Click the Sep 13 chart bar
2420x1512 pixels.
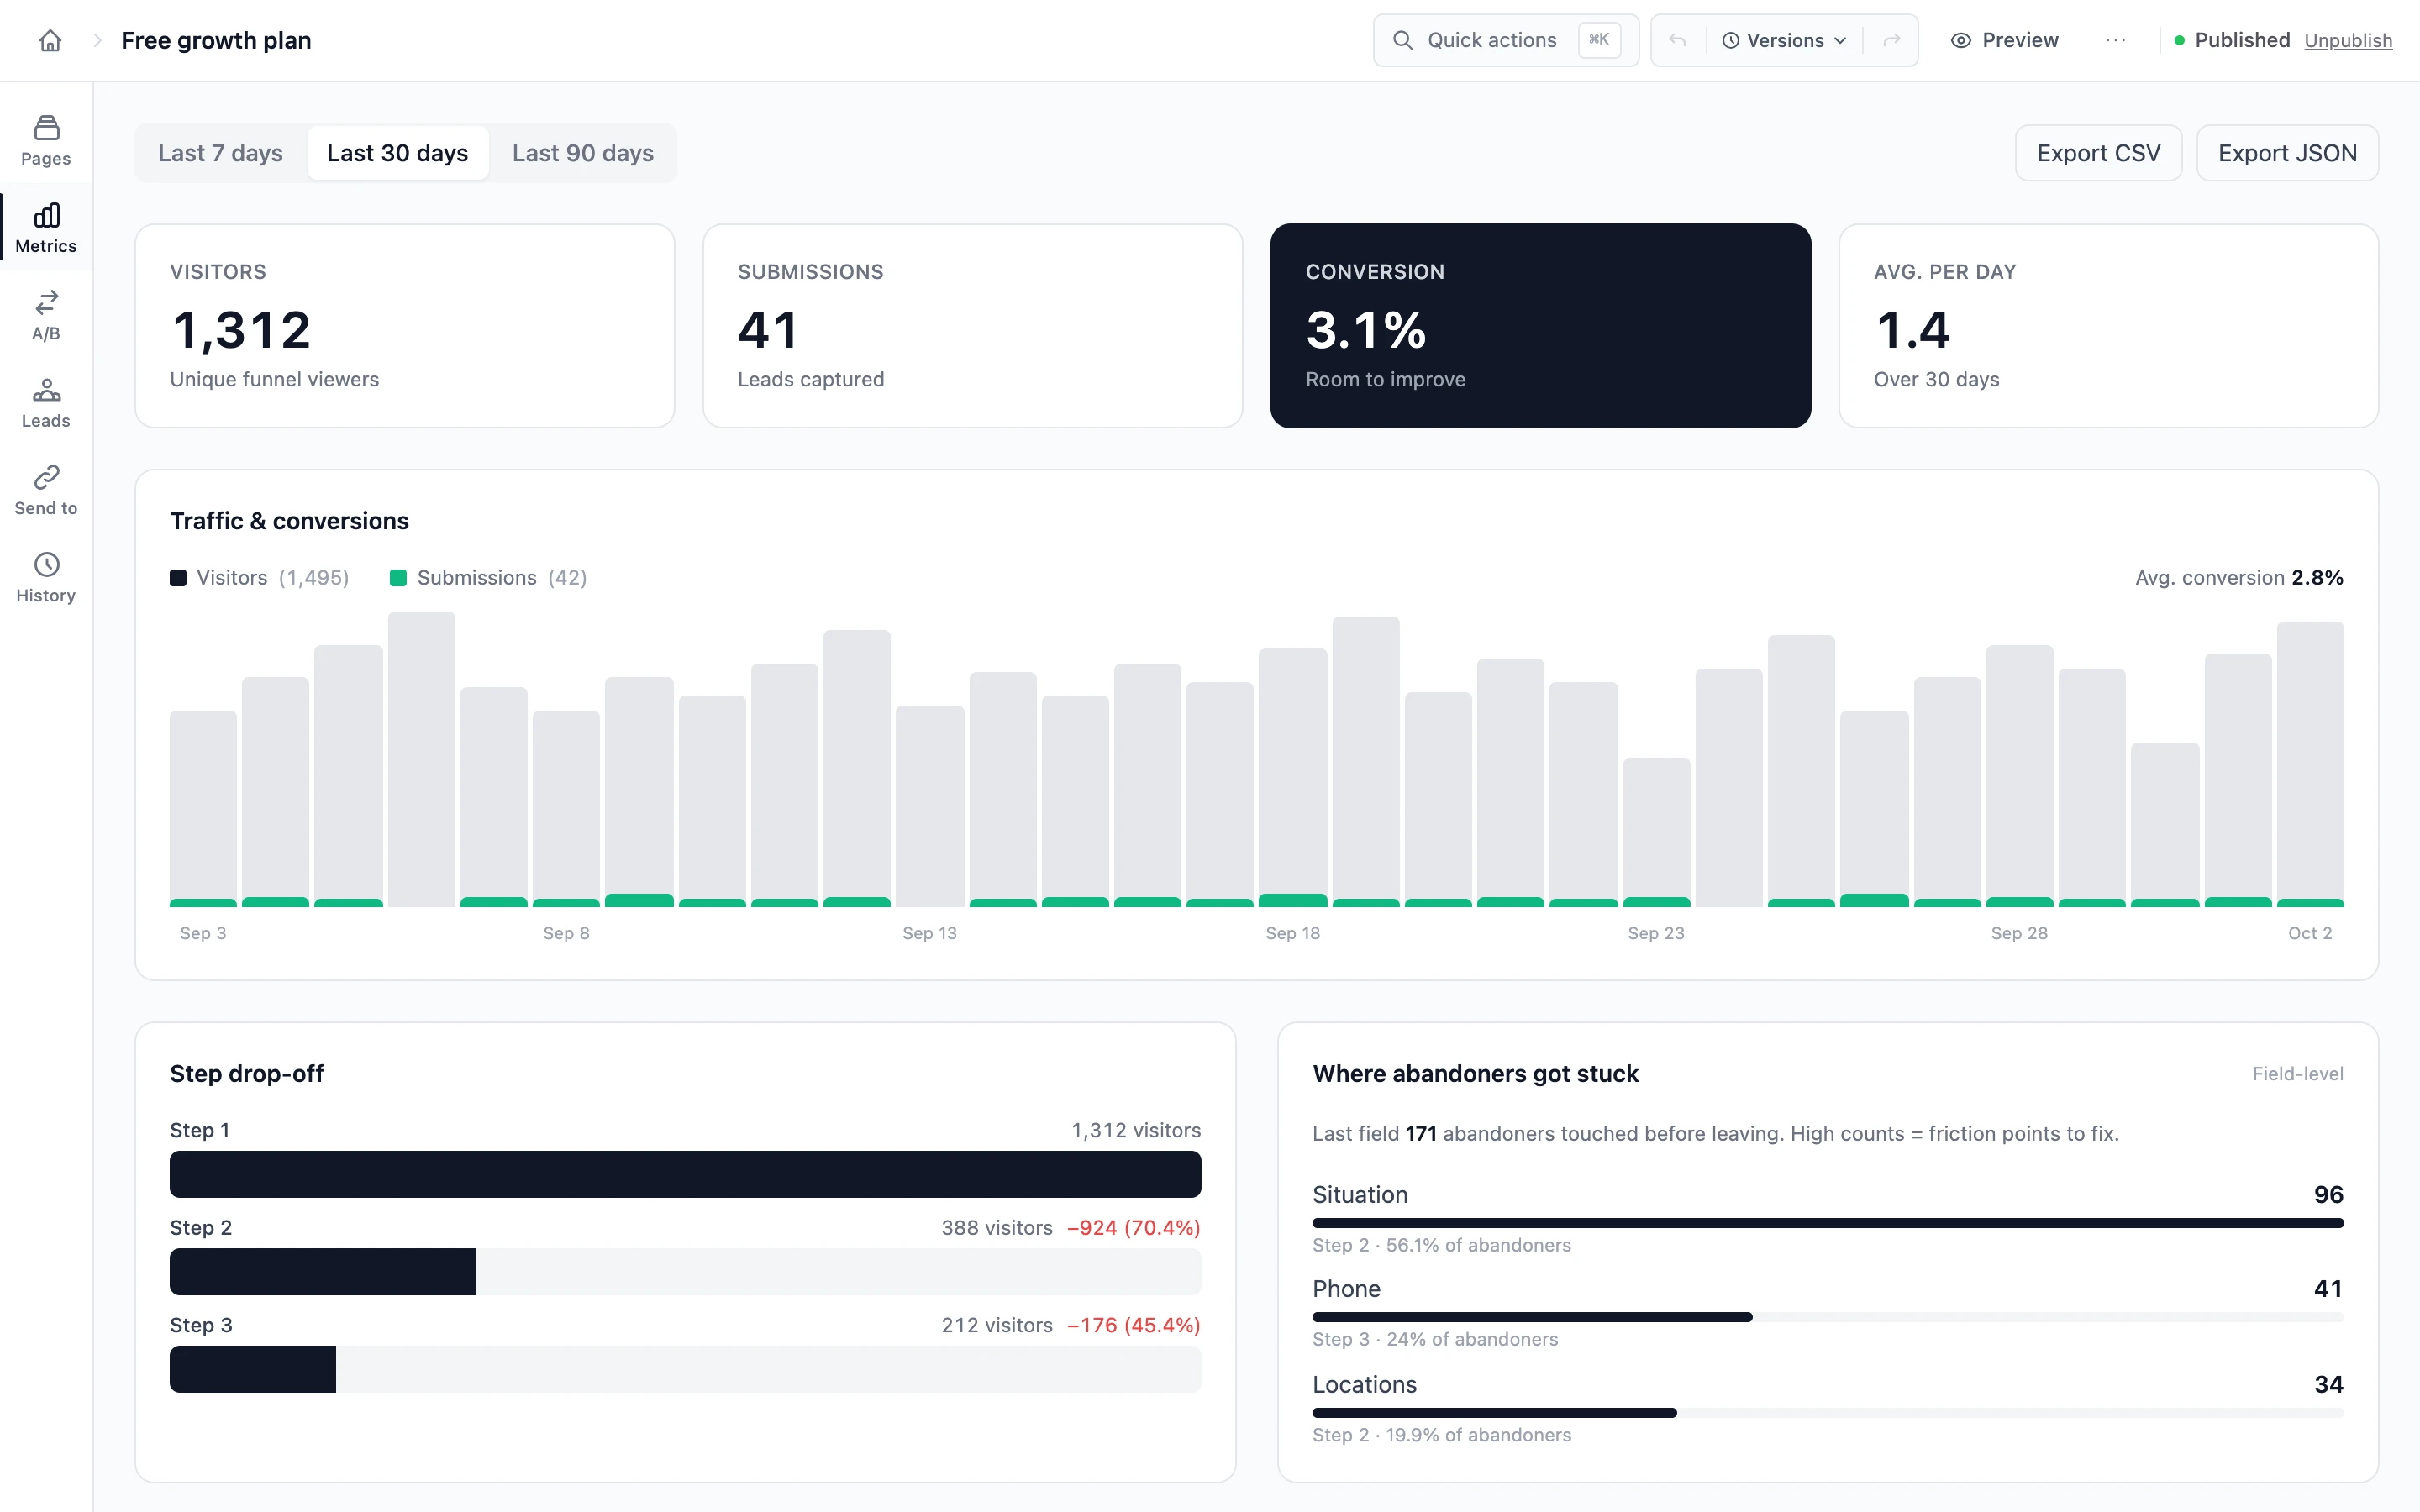click(930, 806)
